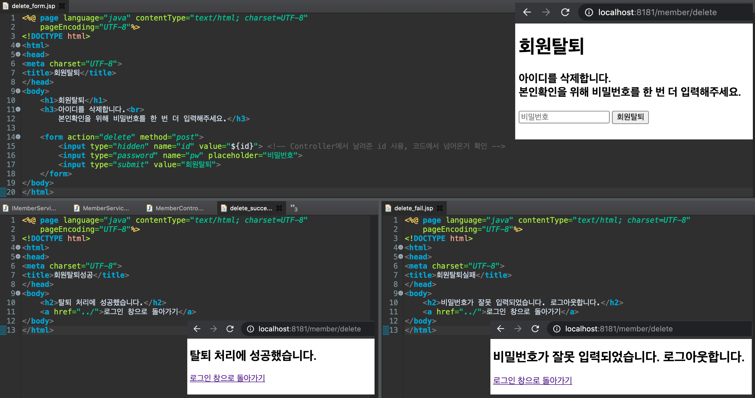Screen dimensions: 755x398
Task: Collapse head fold in delete_form.jsp line 5
Action: pos(18,54)
